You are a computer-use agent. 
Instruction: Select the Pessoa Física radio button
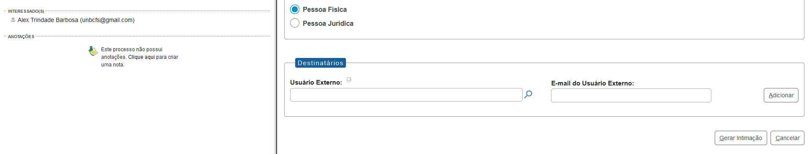point(295,9)
